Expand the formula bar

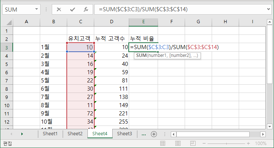coord(269,9)
